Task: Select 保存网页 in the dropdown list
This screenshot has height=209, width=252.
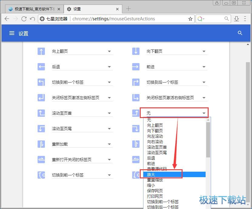Action: [x=175, y=191]
